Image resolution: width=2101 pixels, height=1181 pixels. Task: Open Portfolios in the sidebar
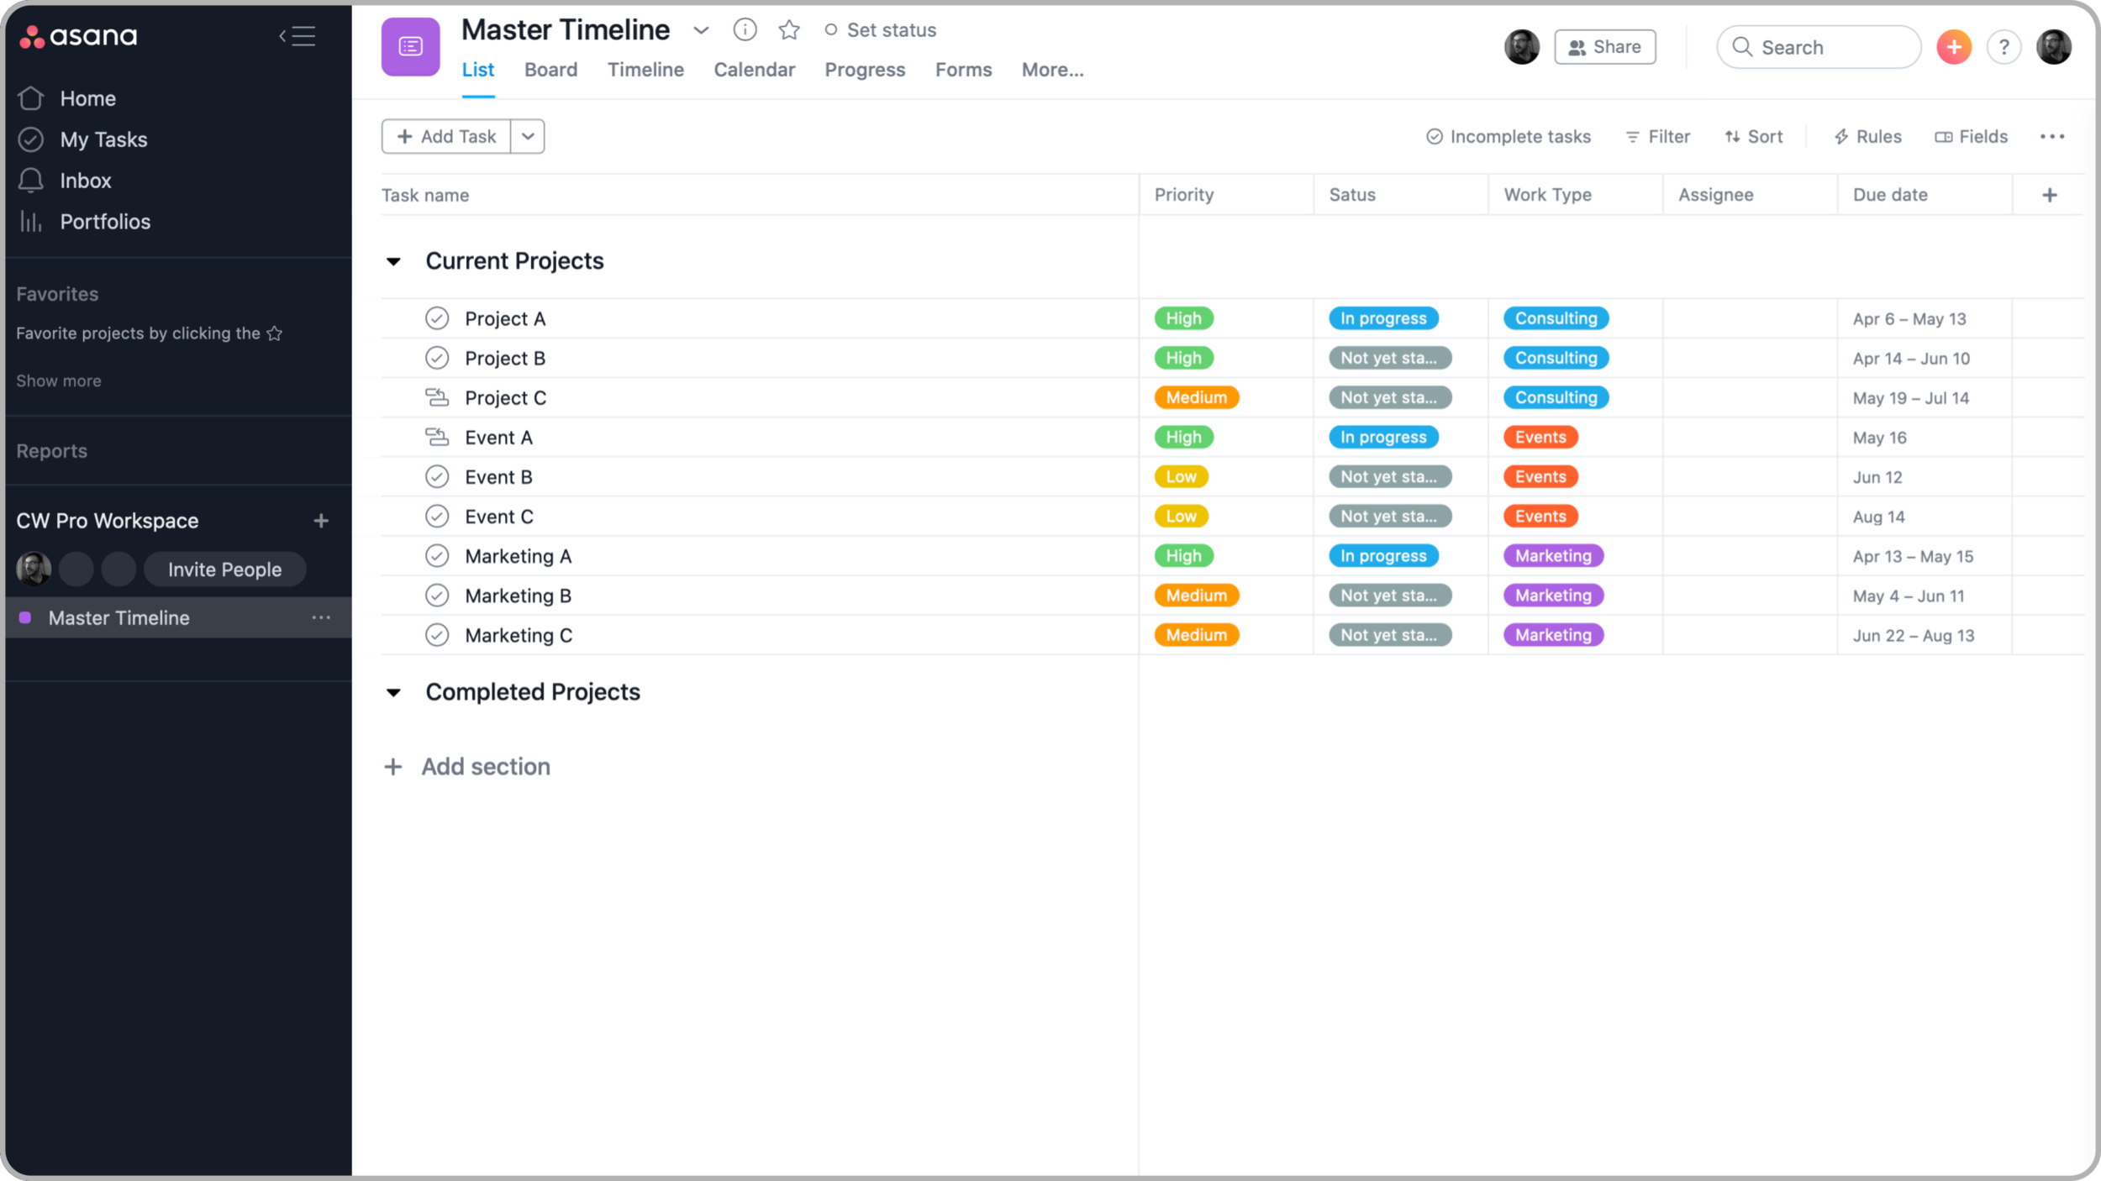[x=105, y=221]
